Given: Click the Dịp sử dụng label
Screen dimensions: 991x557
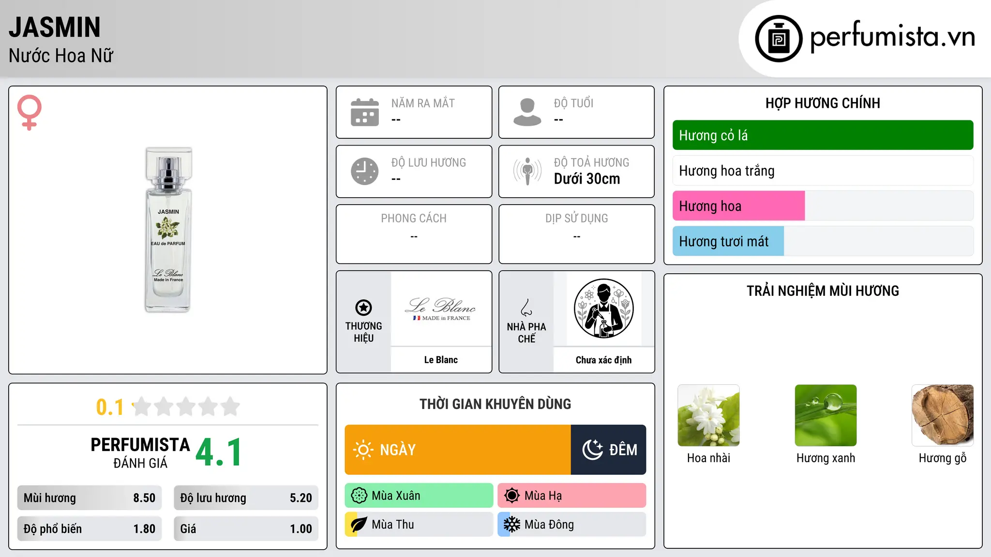Looking at the screenshot, I should 577,219.
